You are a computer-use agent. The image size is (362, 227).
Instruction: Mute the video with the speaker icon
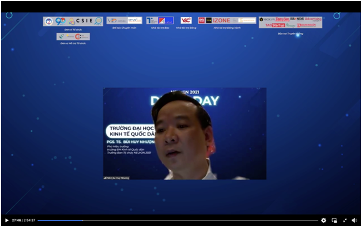(x=355, y=220)
